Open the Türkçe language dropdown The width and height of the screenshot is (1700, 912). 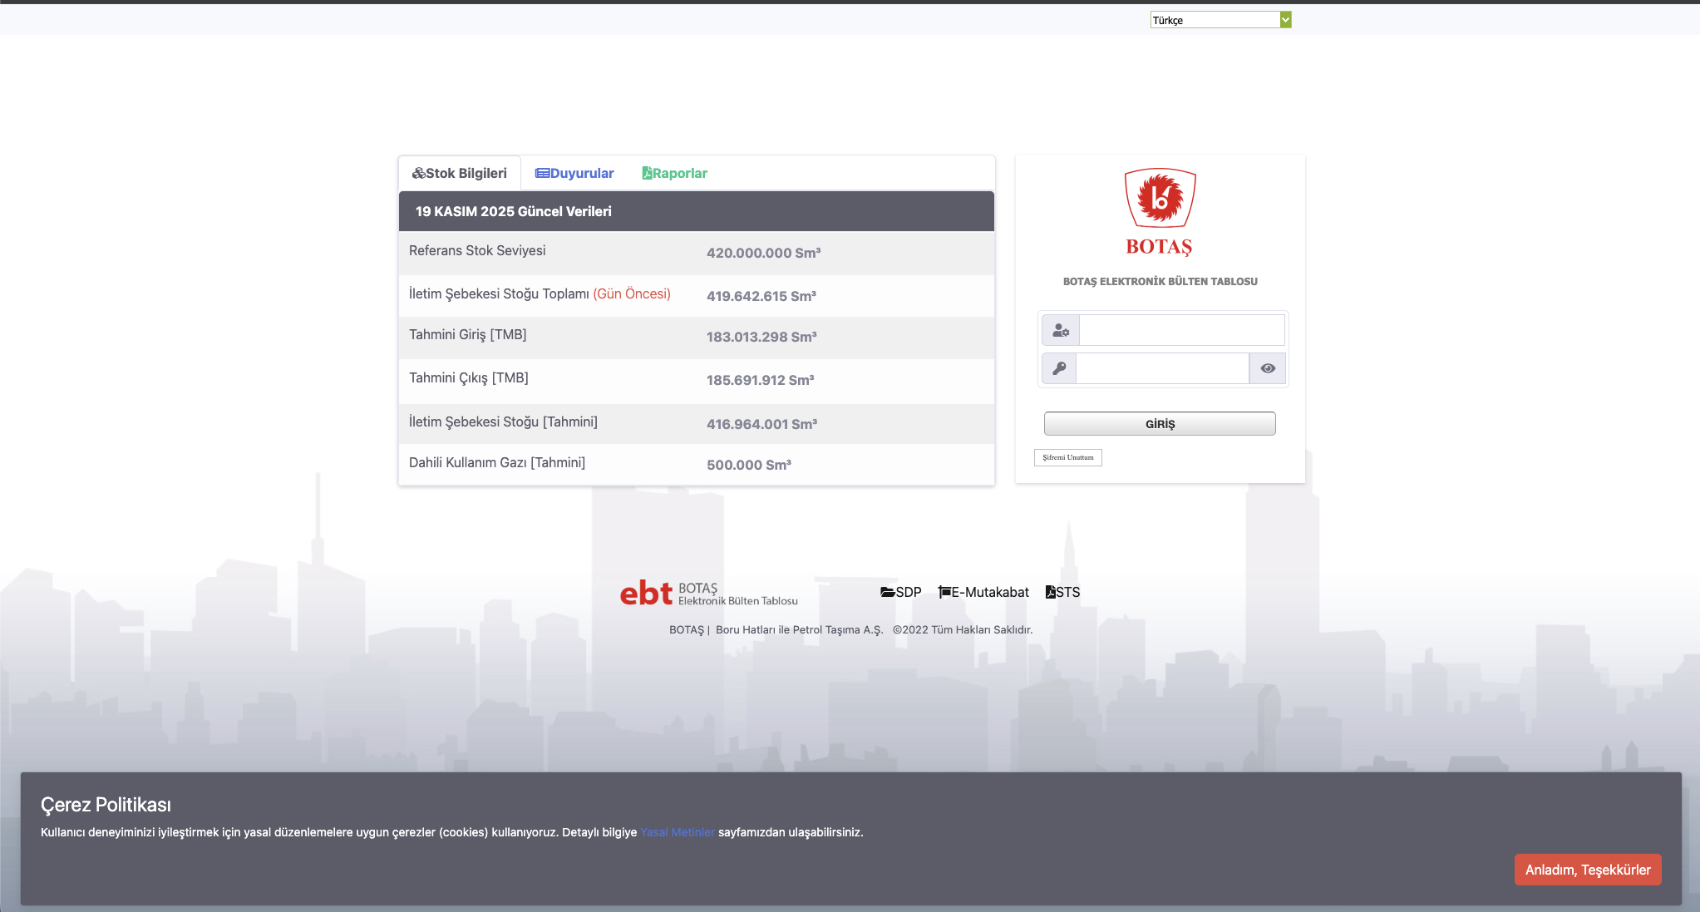pyautogui.click(x=1214, y=20)
